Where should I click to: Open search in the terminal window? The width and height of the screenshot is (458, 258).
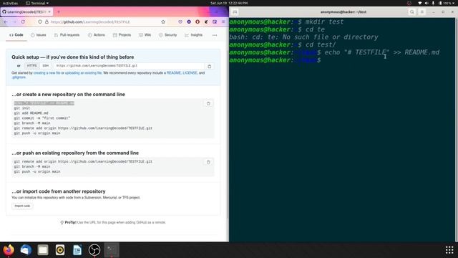point(412,12)
